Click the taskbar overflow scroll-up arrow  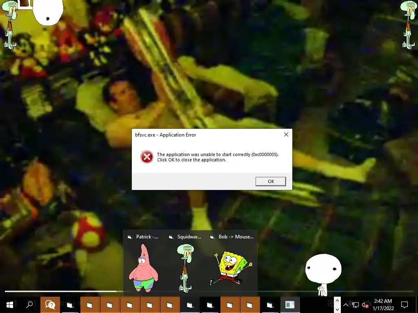337,300
